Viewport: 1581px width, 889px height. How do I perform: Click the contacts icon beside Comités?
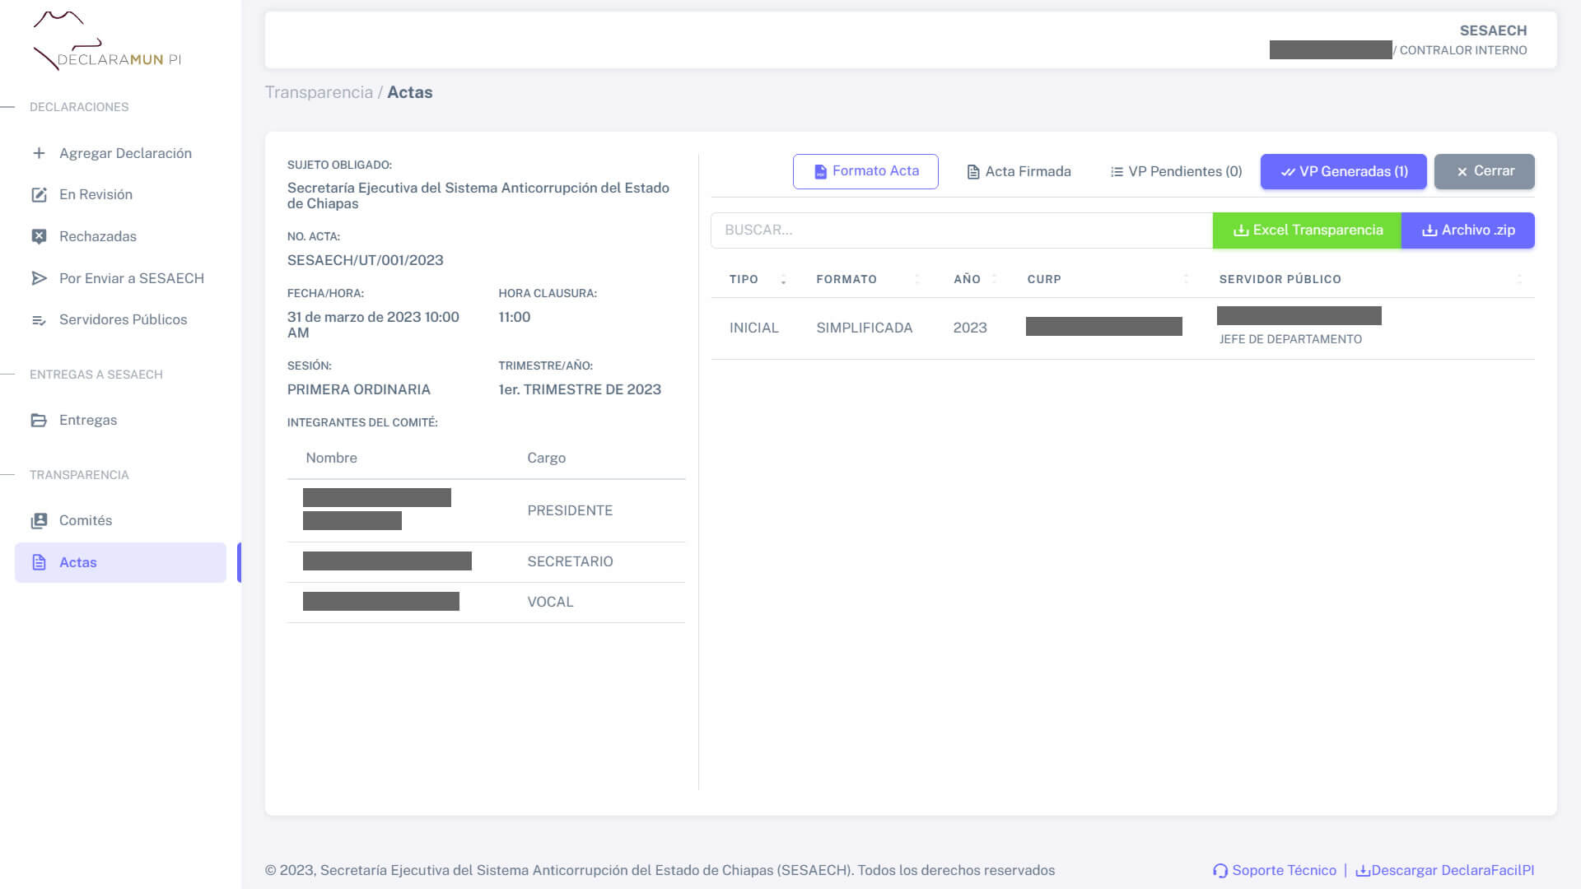coord(39,521)
